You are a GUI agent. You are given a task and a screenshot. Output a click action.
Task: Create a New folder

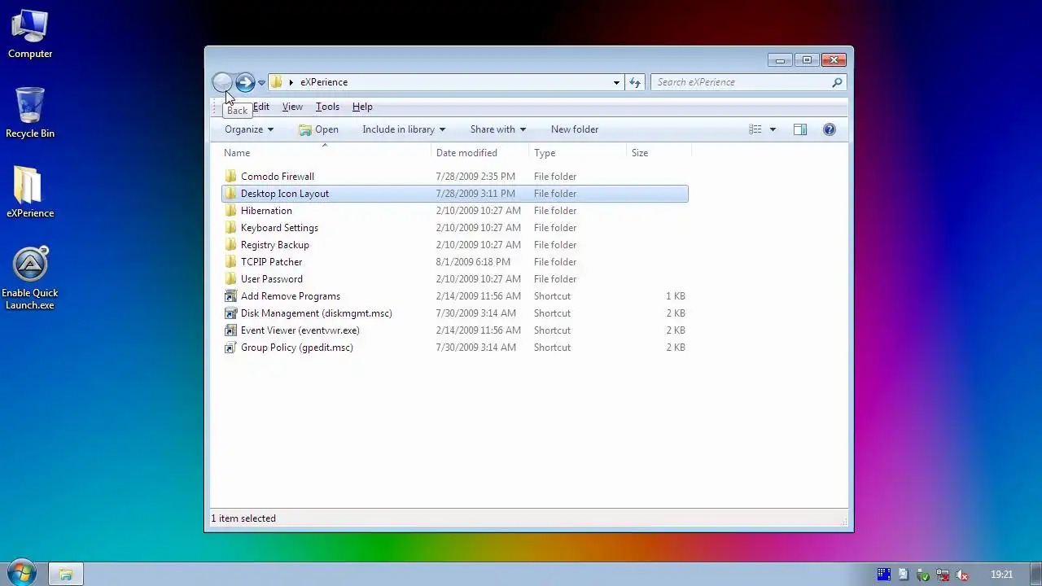[575, 129]
